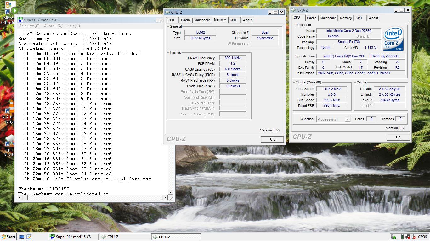Click the '32M Calculation Start' line

pos(78,34)
